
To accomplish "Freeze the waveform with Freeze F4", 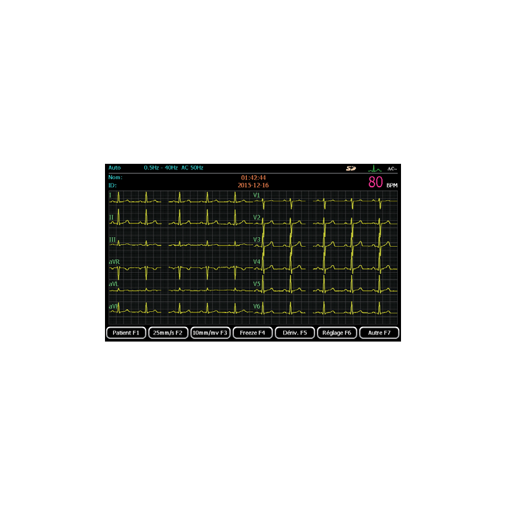I will tap(252, 333).
